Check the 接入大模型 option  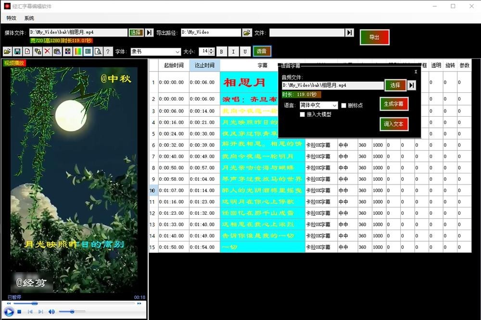point(303,114)
